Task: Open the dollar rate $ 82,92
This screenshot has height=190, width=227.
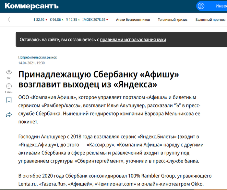Action: point(39,20)
